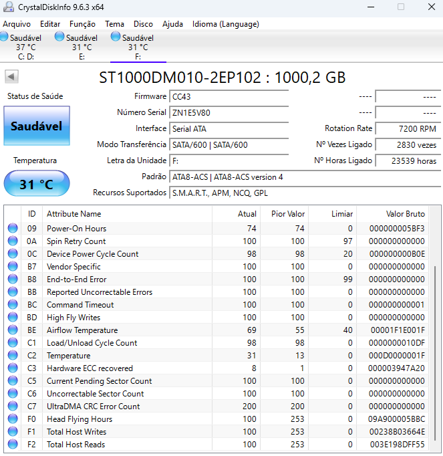Go to previous disk with left arrow

pos(11,77)
